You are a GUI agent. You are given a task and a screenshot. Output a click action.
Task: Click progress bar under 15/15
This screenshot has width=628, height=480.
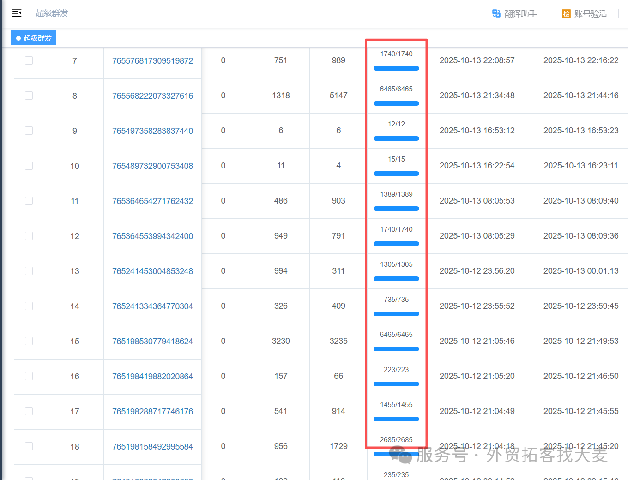pyautogui.click(x=396, y=174)
